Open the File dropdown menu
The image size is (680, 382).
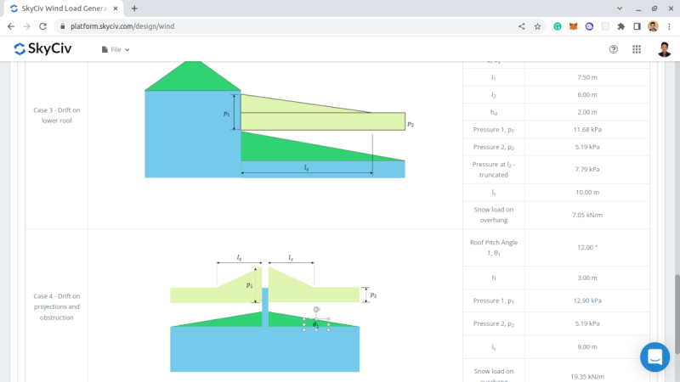116,49
